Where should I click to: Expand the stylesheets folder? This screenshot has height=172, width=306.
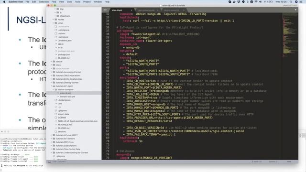(55, 16)
